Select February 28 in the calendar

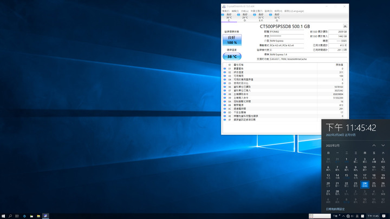tap(337, 193)
